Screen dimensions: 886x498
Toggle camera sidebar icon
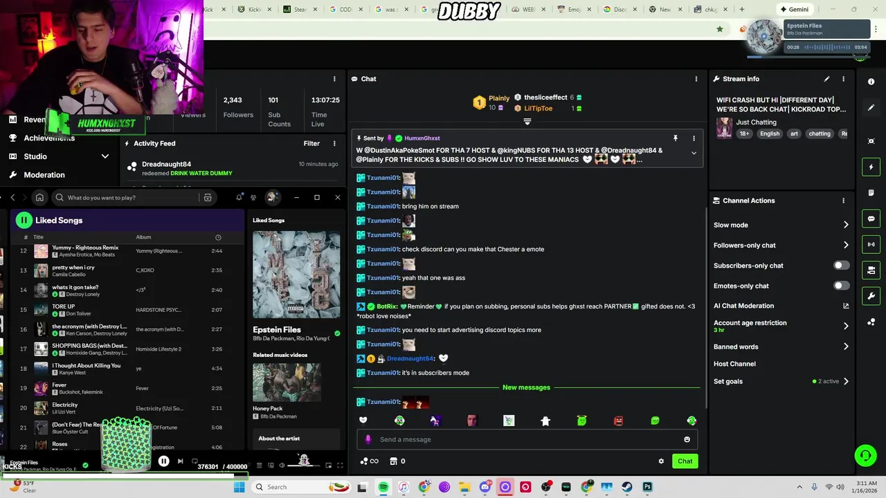click(x=871, y=270)
